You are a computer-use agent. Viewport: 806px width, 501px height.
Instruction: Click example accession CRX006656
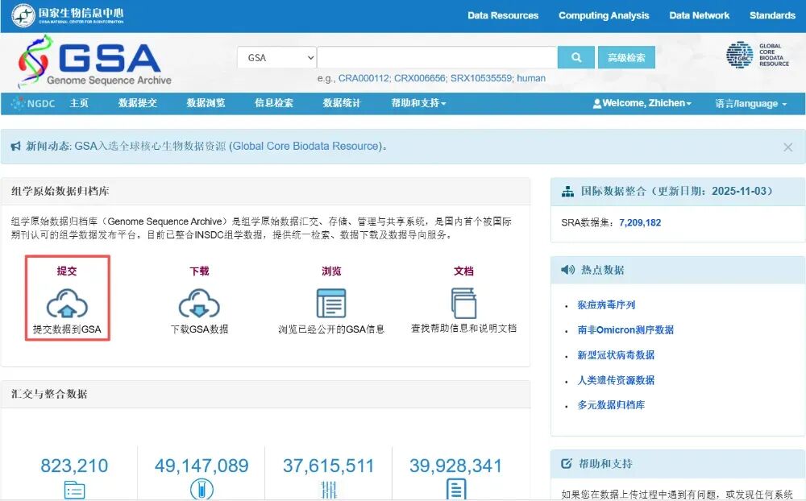pos(420,78)
